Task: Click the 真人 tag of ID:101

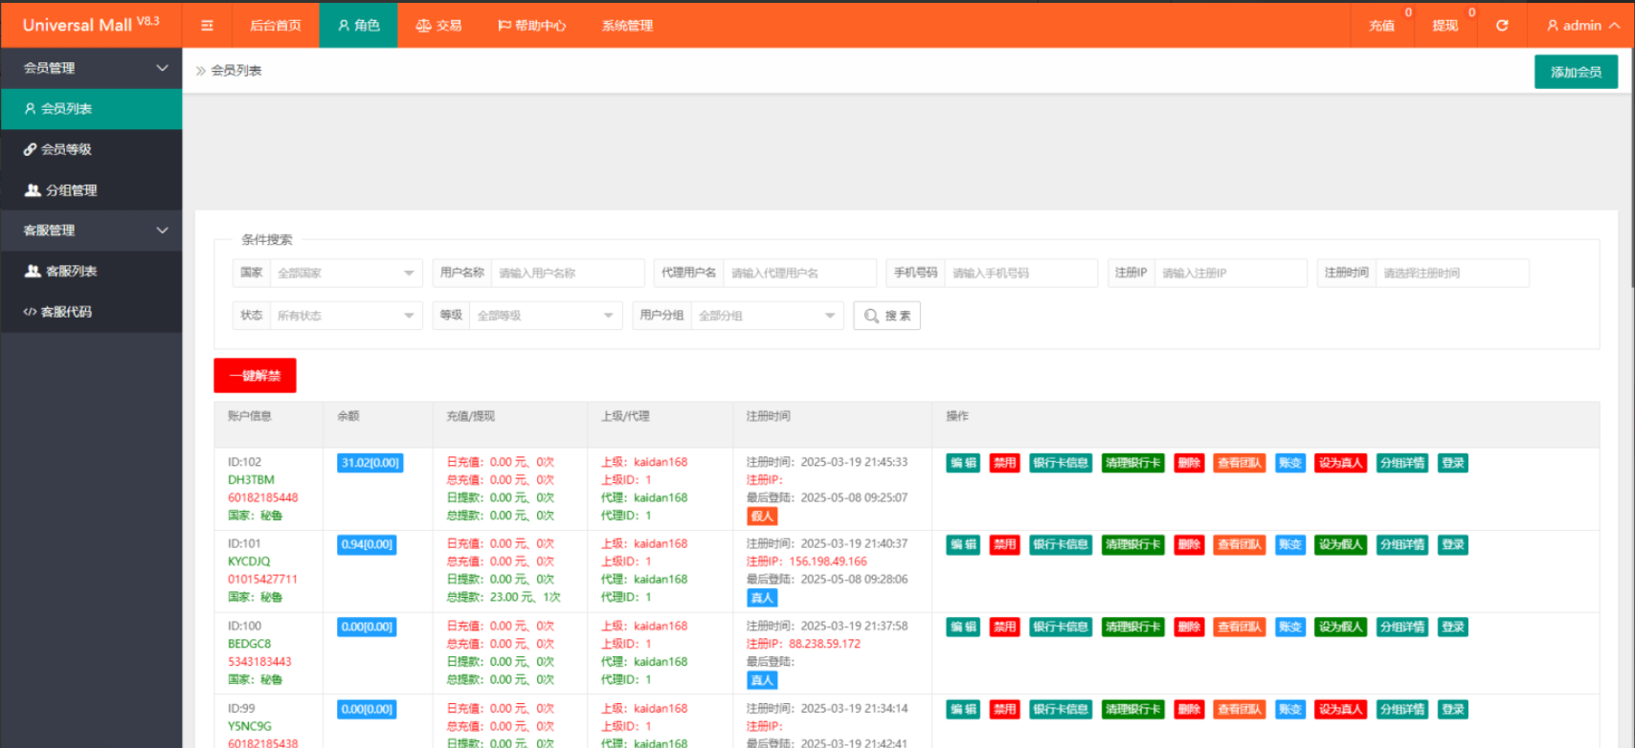Action: point(762,599)
